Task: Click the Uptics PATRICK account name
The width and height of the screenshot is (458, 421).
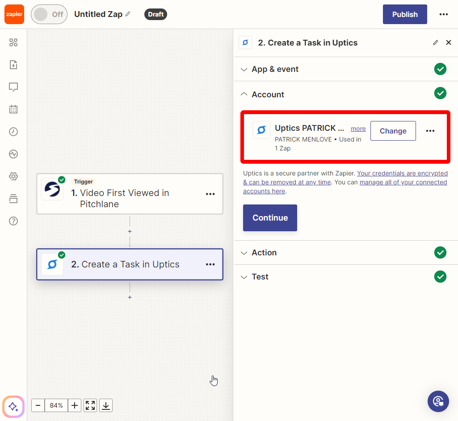Action: click(309, 128)
